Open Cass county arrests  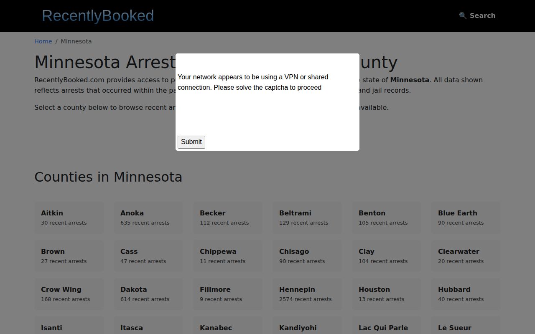(148, 256)
